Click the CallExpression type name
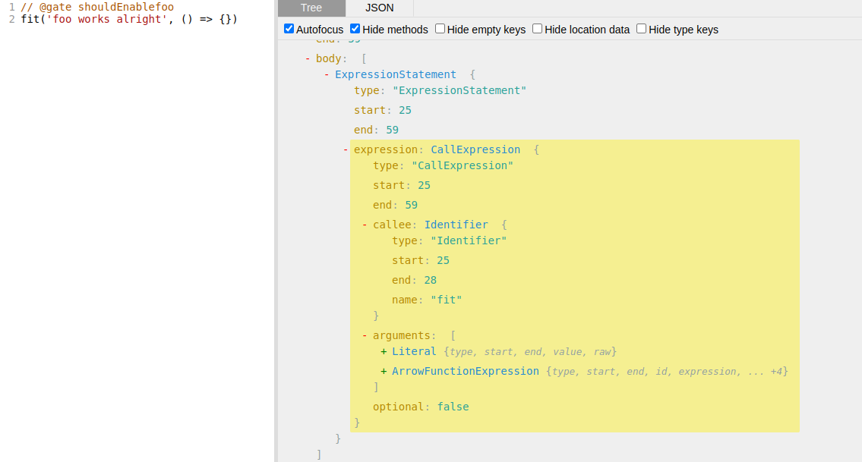Viewport: 862px width, 462px height. 475,149
